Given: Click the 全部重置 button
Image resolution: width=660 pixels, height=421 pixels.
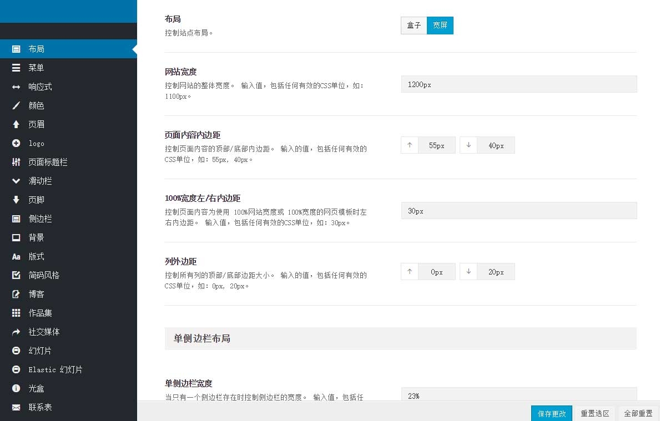Looking at the screenshot, I should pos(638,413).
